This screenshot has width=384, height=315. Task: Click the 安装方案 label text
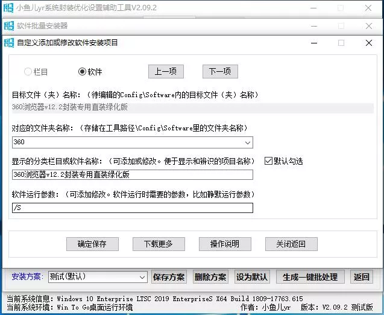click(x=28, y=277)
